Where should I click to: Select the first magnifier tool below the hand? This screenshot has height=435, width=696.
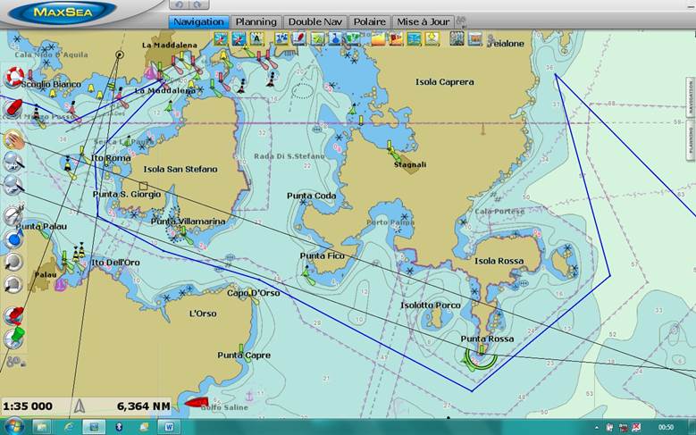[x=13, y=161]
